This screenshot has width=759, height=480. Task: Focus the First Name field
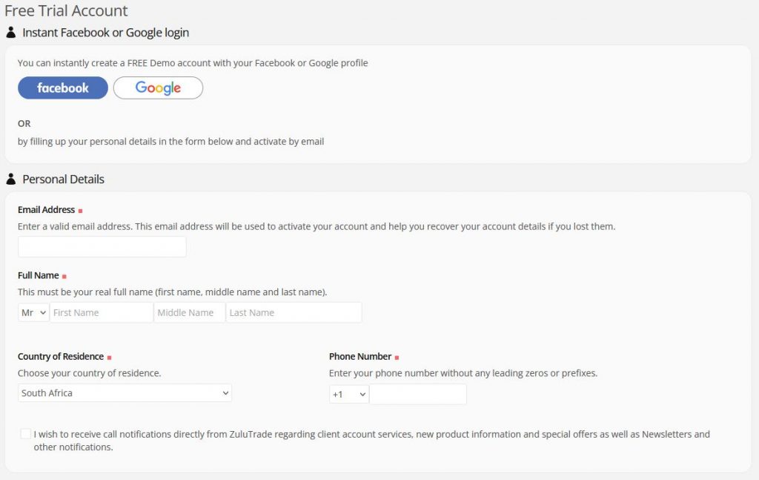pos(101,312)
